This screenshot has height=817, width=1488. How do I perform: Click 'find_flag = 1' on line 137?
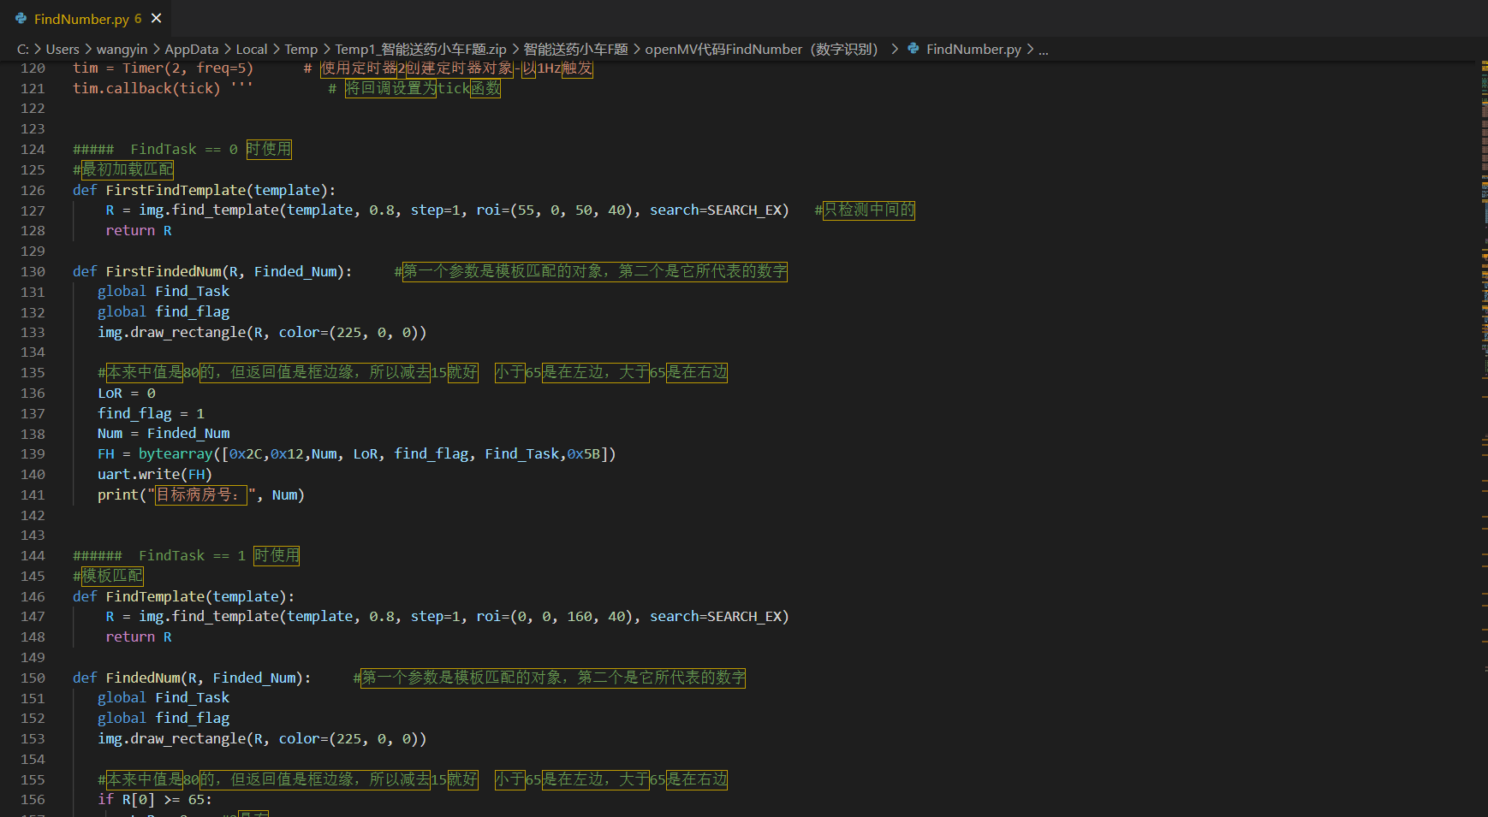tap(151, 413)
